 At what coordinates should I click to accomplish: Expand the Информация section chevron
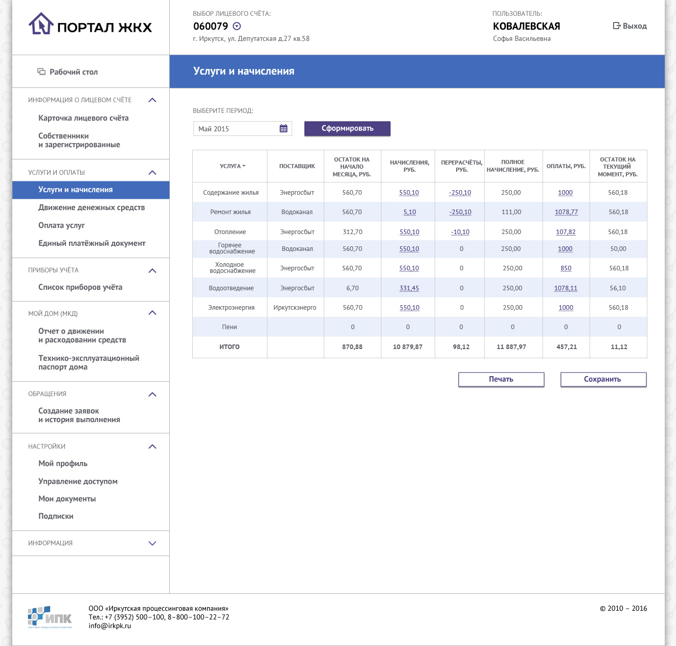click(x=152, y=543)
